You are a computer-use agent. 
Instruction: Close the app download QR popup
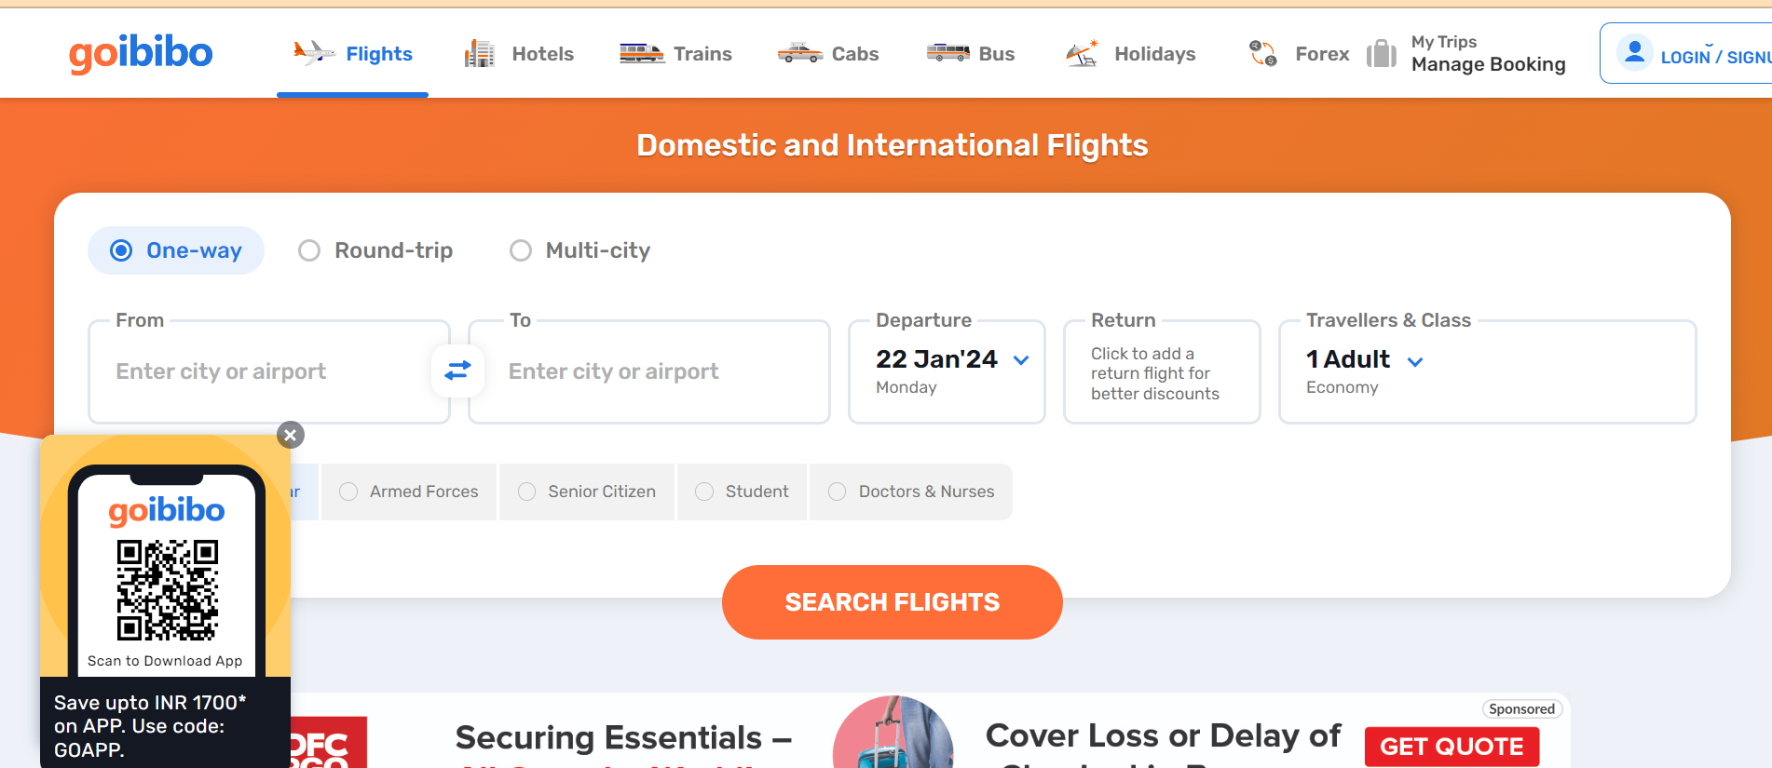[x=291, y=435]
